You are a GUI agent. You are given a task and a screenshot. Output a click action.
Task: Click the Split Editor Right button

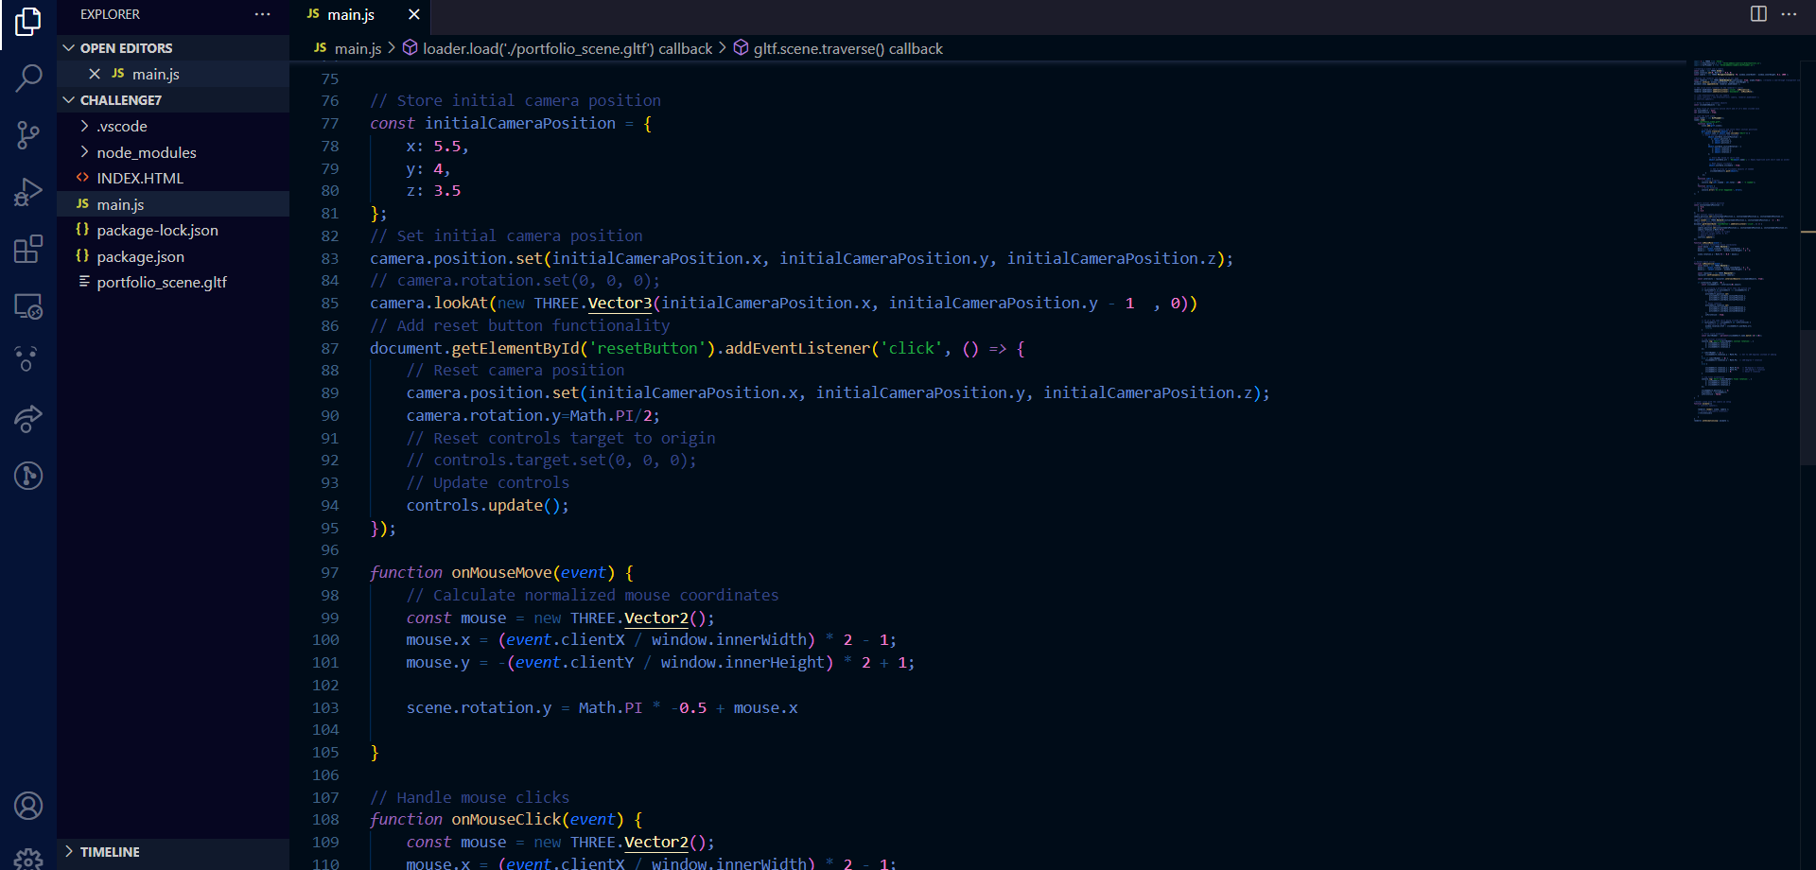(x=1758, y=14)
